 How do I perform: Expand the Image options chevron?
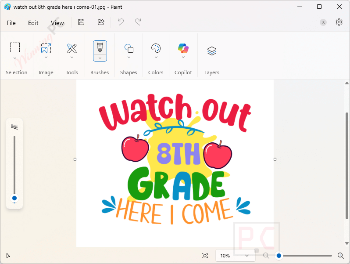(46, 57)
